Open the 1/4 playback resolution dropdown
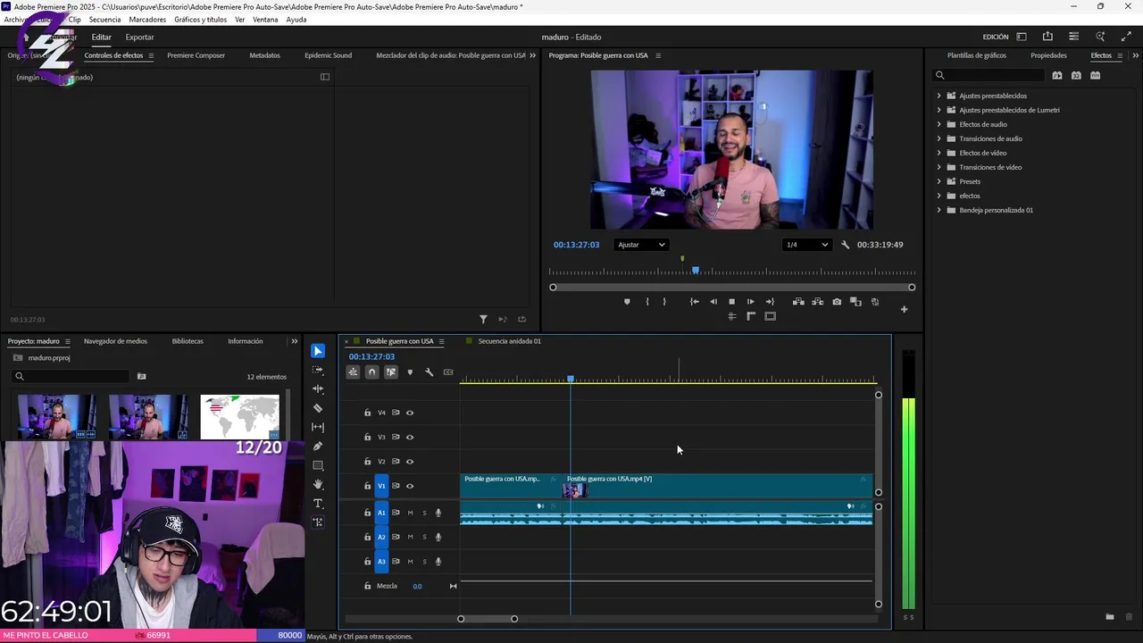Viewport: 1143px width, 643px height. click(x=806, y=245)
